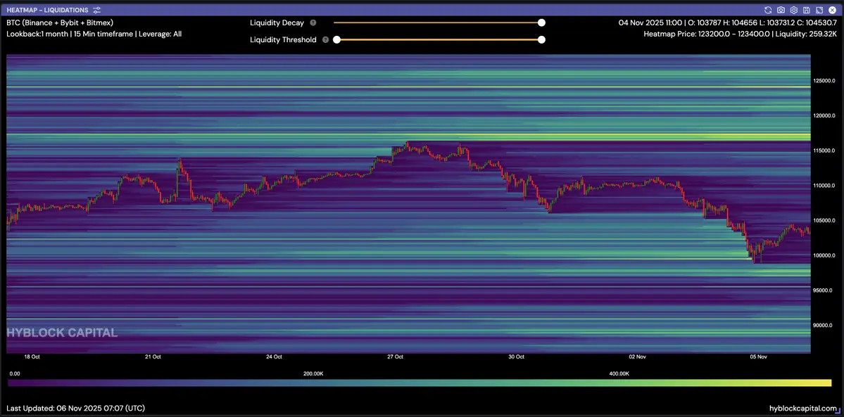Viewport: 844px width, 417px height.
Task: Click the 'HEATMAP - LIQUIDATIONS' title
Action: click(47, 11)
